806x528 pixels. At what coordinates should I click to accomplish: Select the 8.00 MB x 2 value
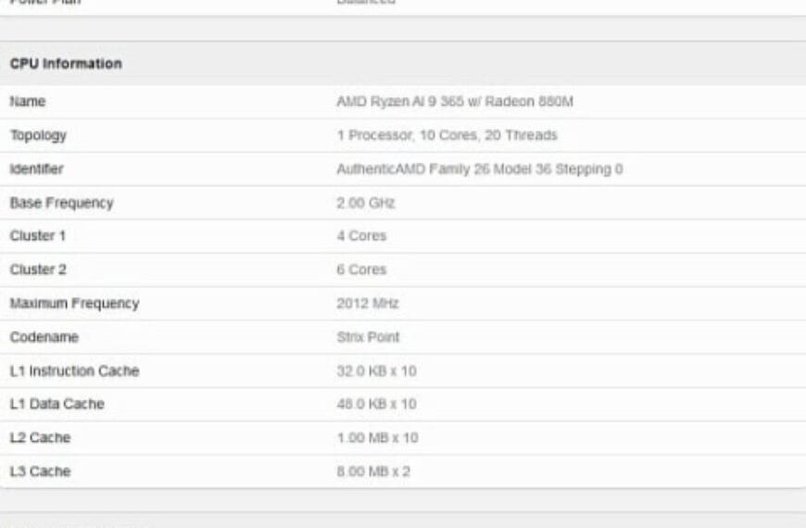click(373, 471)
